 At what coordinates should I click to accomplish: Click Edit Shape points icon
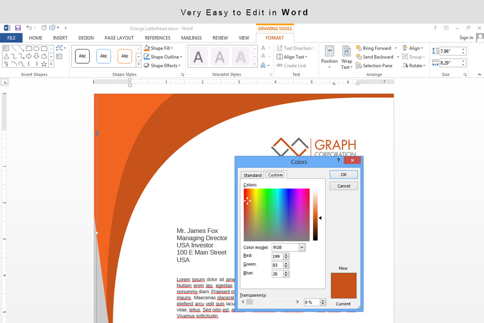click(x=59, y=48)
